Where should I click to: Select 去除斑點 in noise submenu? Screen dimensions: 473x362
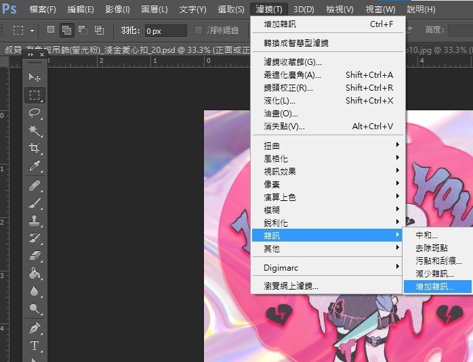(x=438, y=248)
